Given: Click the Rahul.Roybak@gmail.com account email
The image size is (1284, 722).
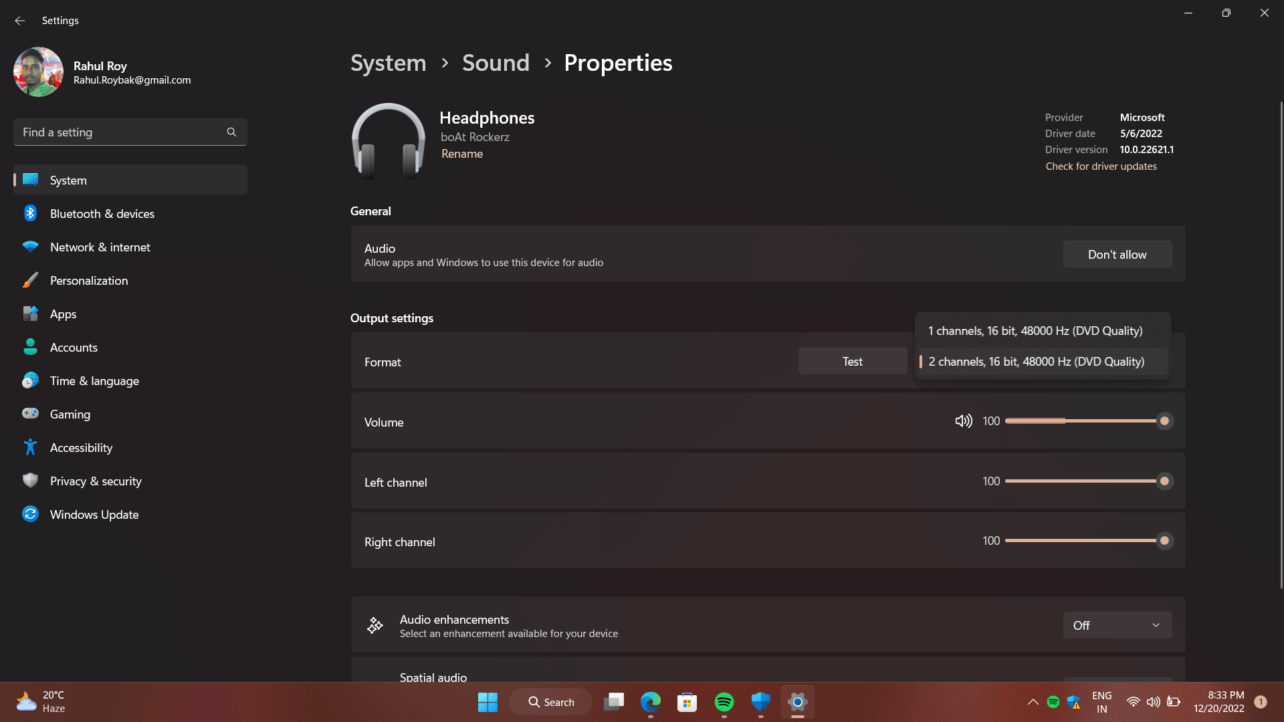Looking at the screenshot, I should (132, 80).
